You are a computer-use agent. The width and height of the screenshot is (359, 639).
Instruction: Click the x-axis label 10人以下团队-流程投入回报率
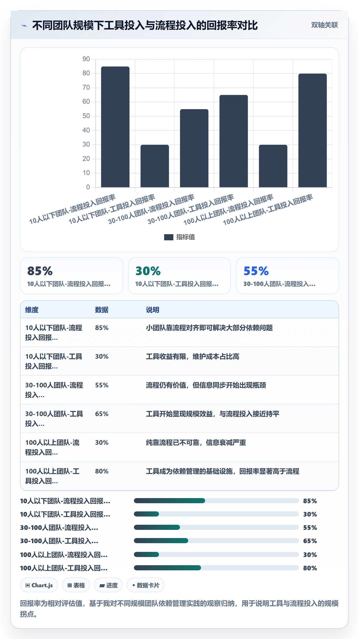pos(72,209)
